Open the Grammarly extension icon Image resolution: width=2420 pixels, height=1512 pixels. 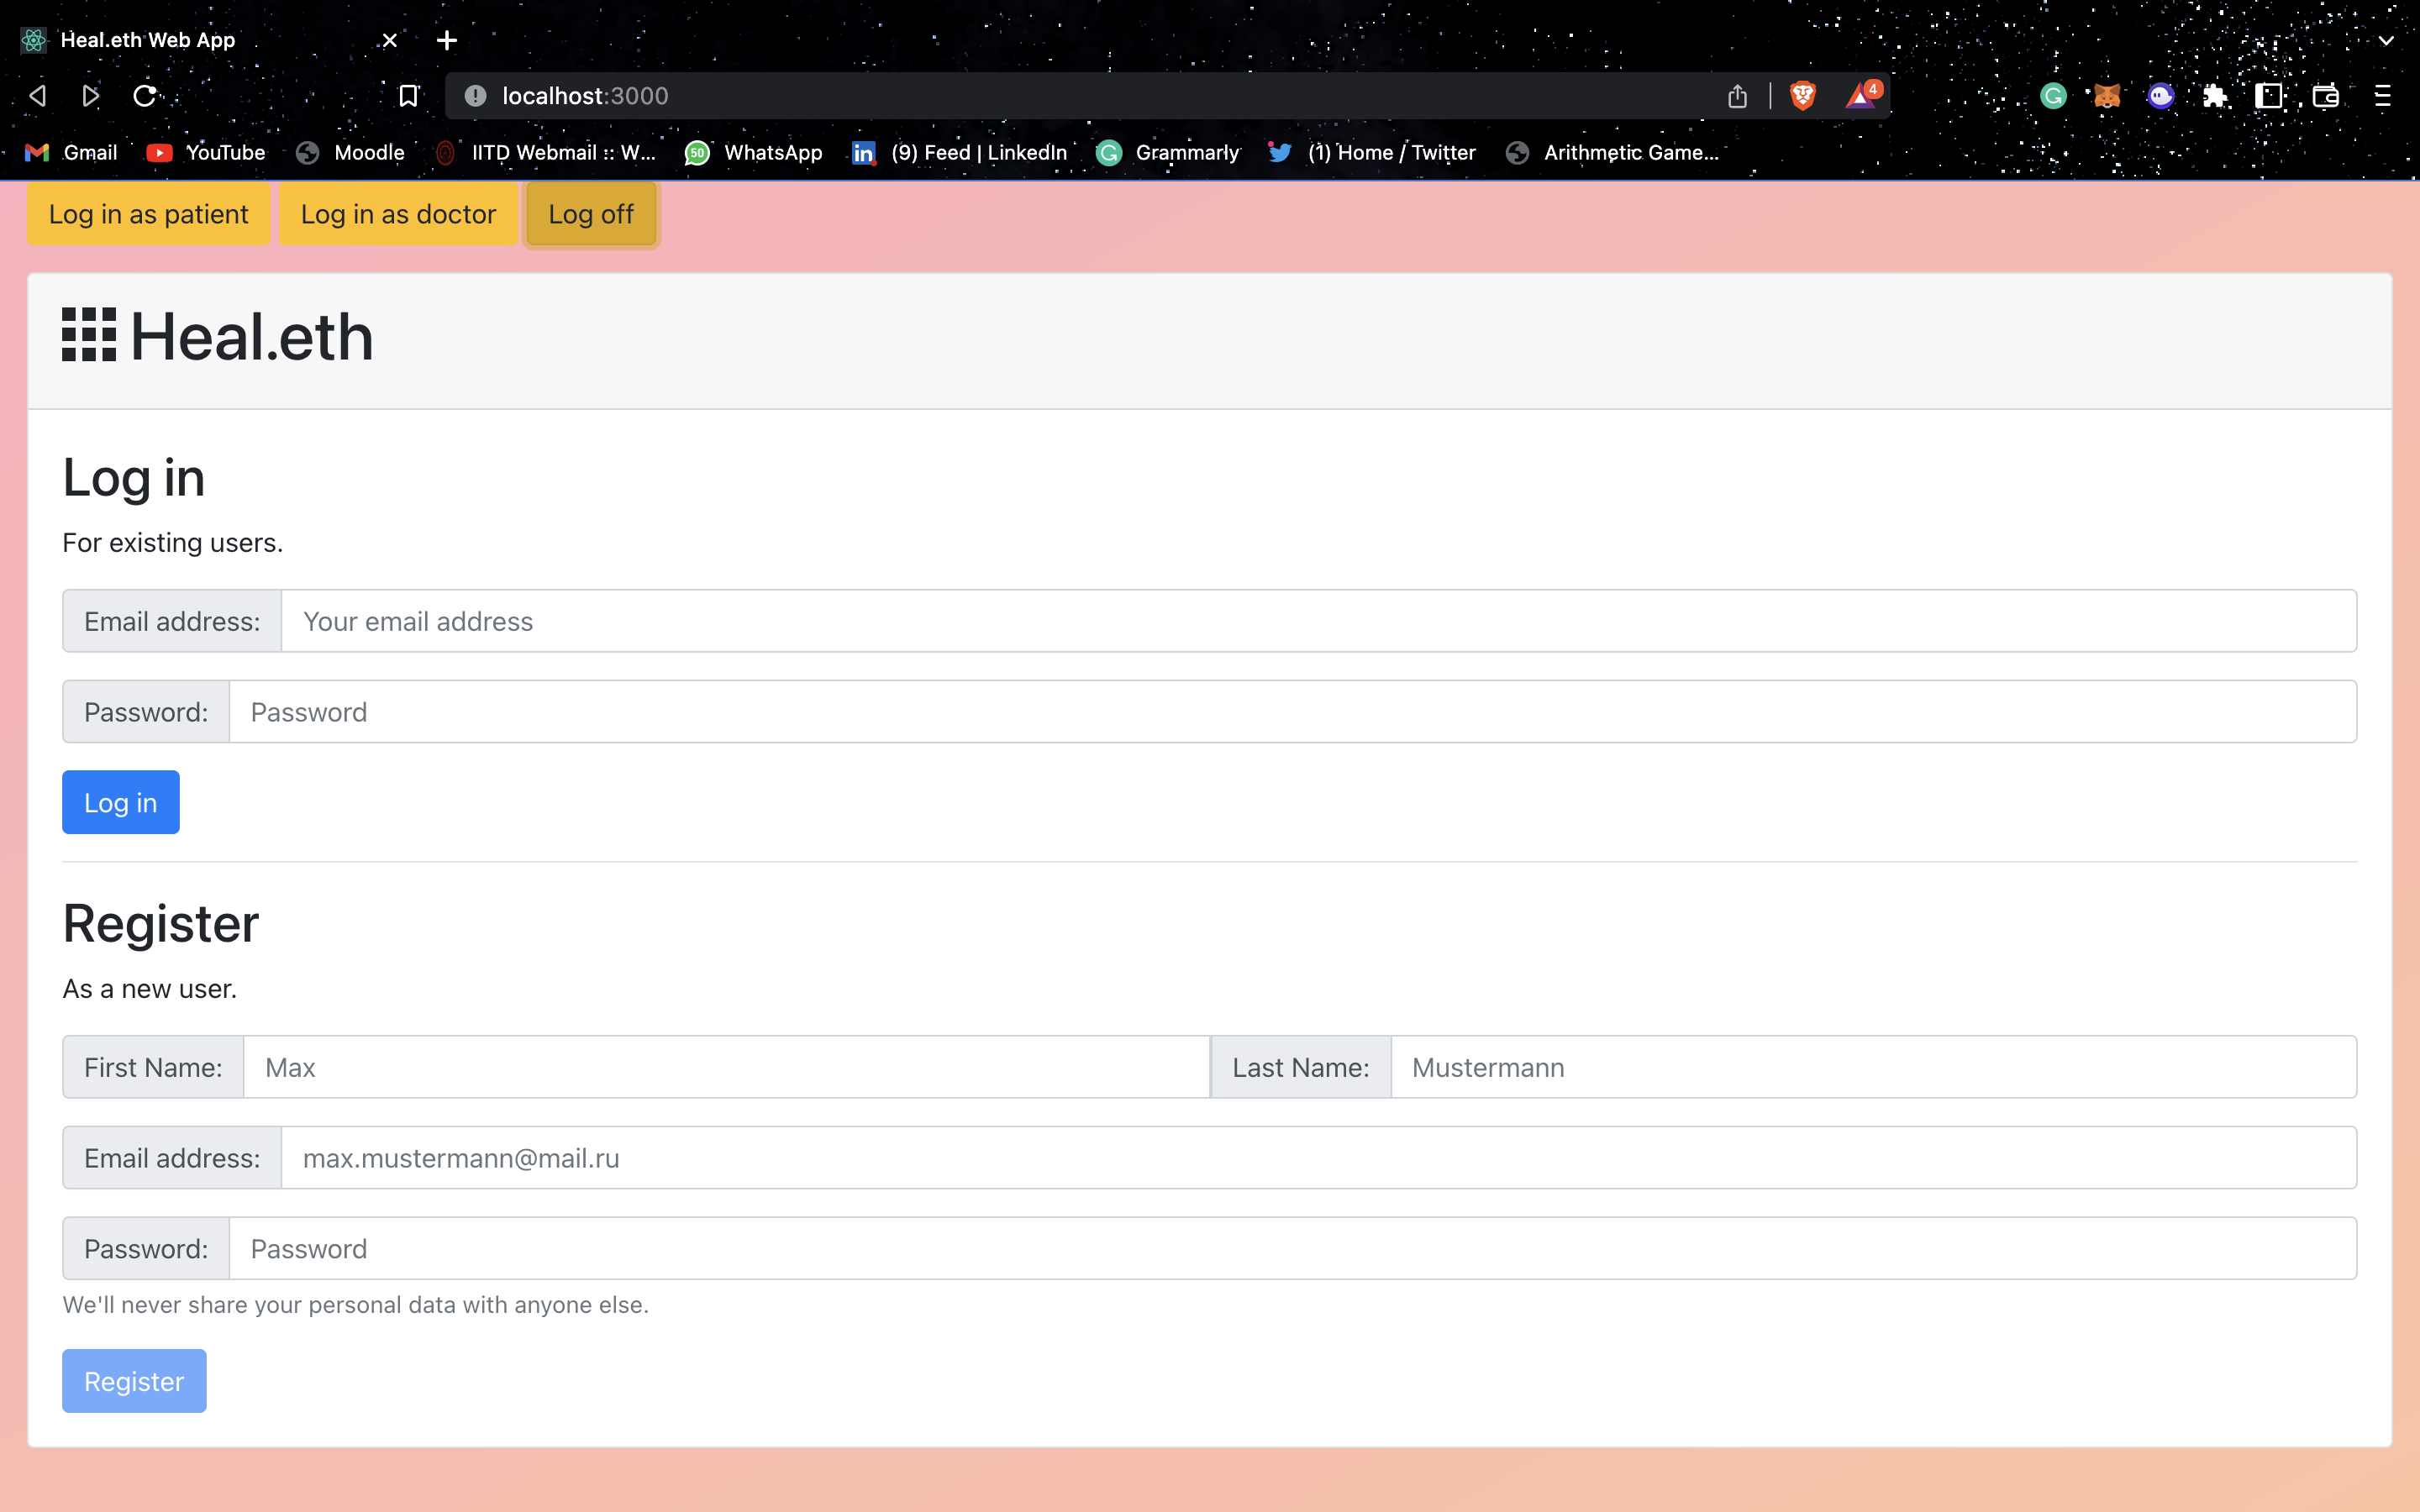click(2053, 96)
